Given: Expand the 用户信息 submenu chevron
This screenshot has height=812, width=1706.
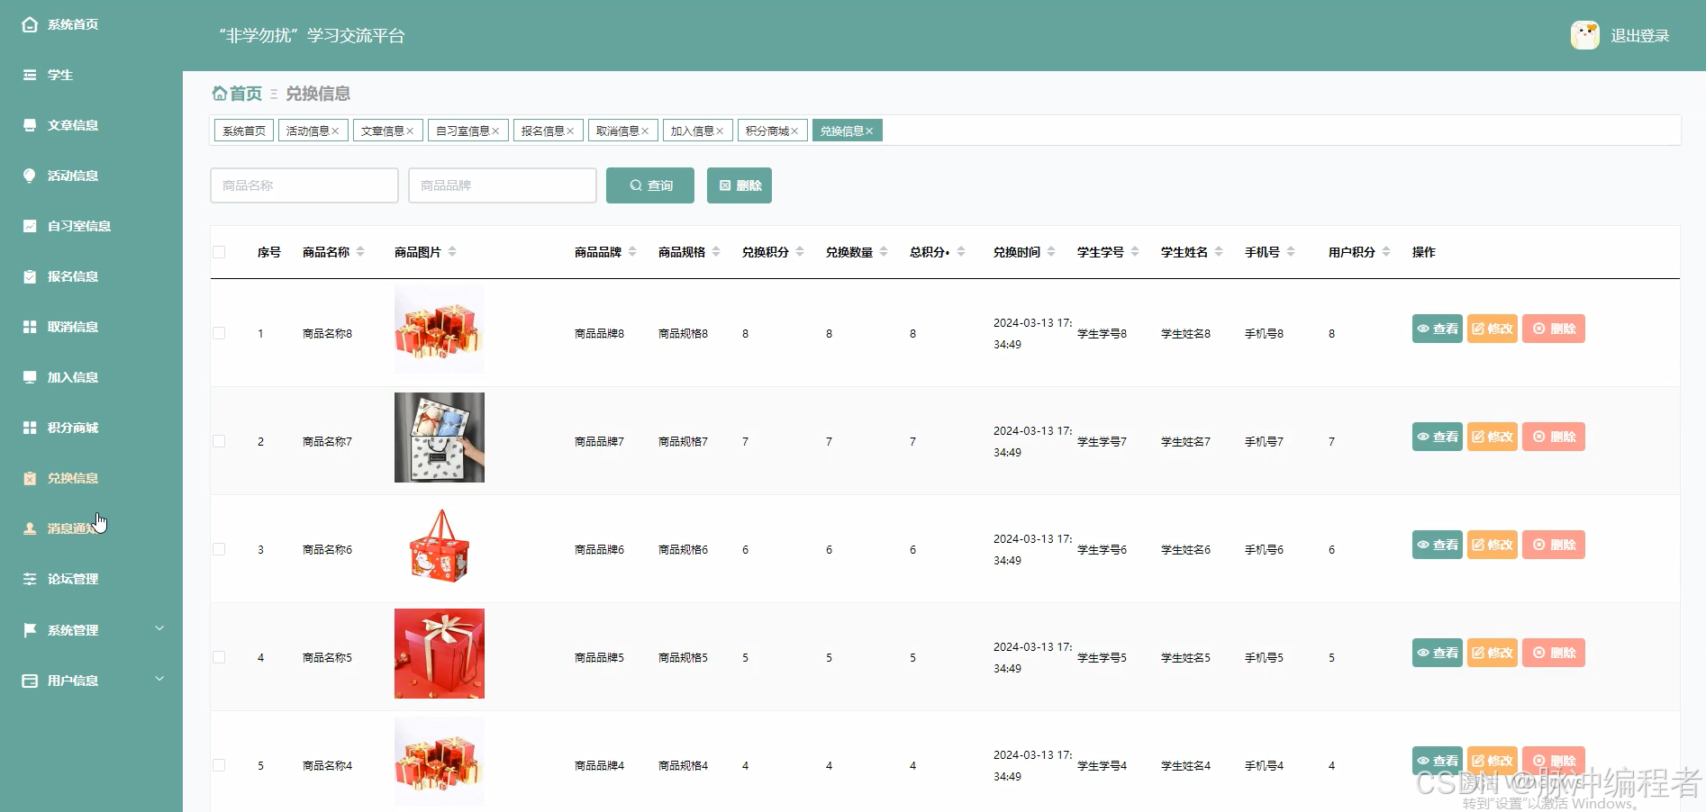Looking at the screenshot, I should pos(159,679).
